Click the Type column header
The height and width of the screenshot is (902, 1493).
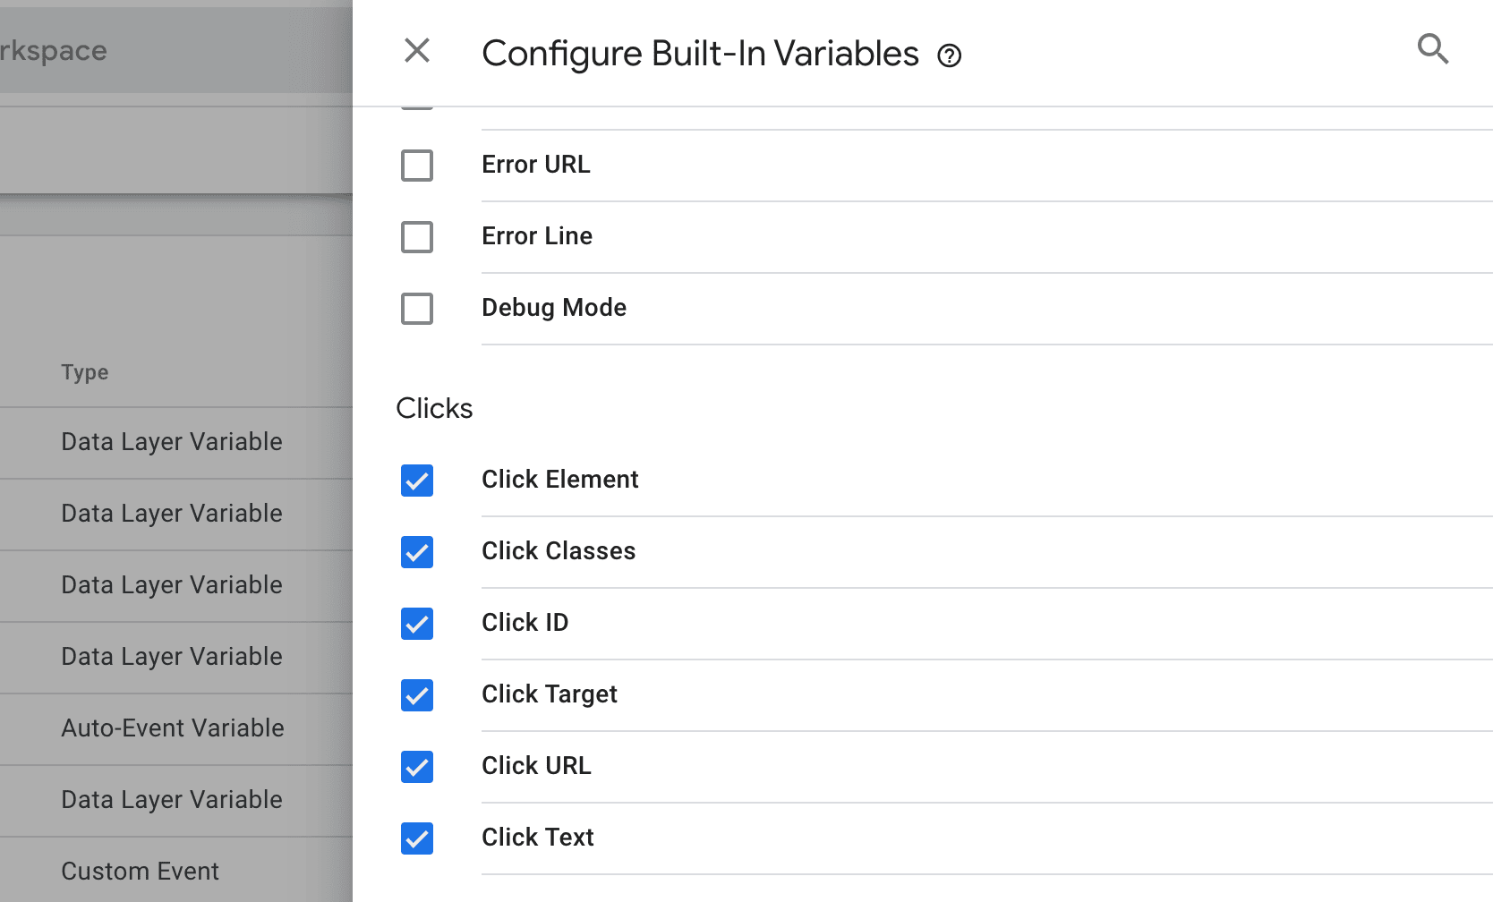click(84, 372)
